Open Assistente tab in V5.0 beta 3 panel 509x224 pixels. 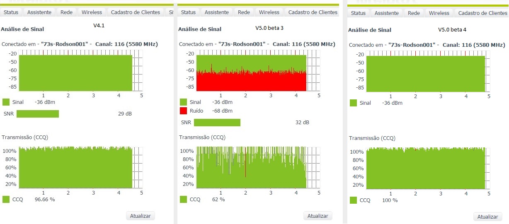click(x=216, y=12)
